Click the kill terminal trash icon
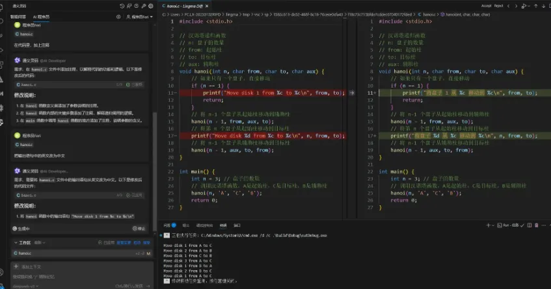Viewport: 551px width, 289px height. (536, 225)
